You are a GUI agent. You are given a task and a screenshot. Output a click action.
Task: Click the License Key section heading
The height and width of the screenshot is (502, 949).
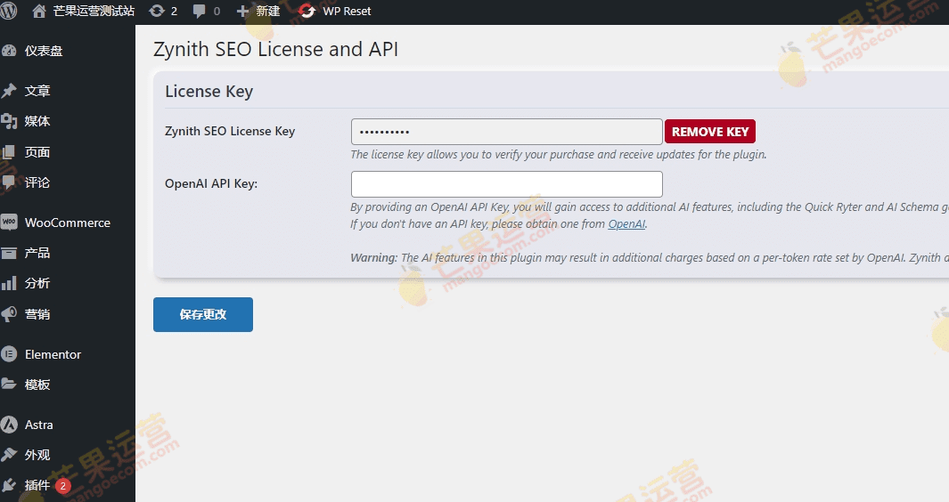(209, 92)
